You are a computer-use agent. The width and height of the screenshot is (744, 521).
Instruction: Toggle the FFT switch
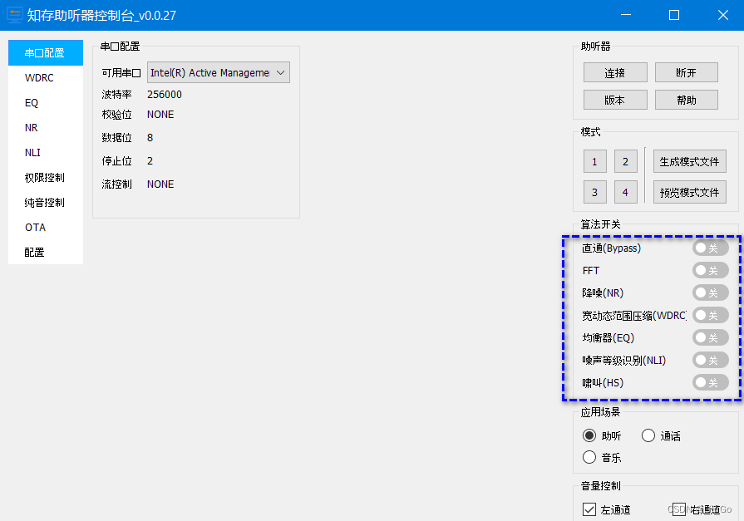[710, 270]
